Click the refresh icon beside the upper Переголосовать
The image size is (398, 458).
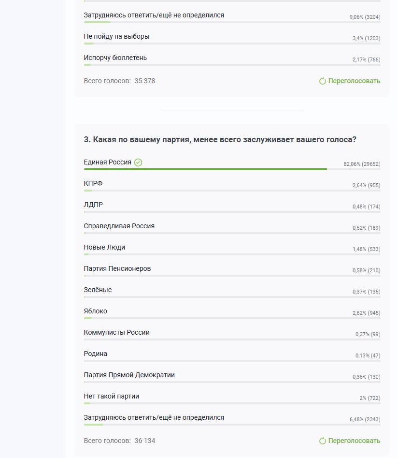pyautogui.click(x=323, y=81)
